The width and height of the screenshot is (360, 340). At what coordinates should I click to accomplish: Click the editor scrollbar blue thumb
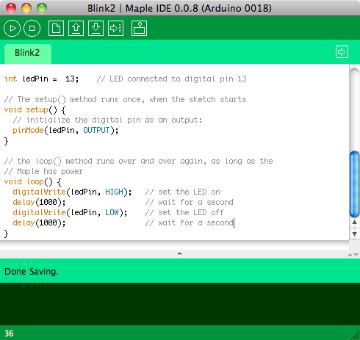click(354, 184)
